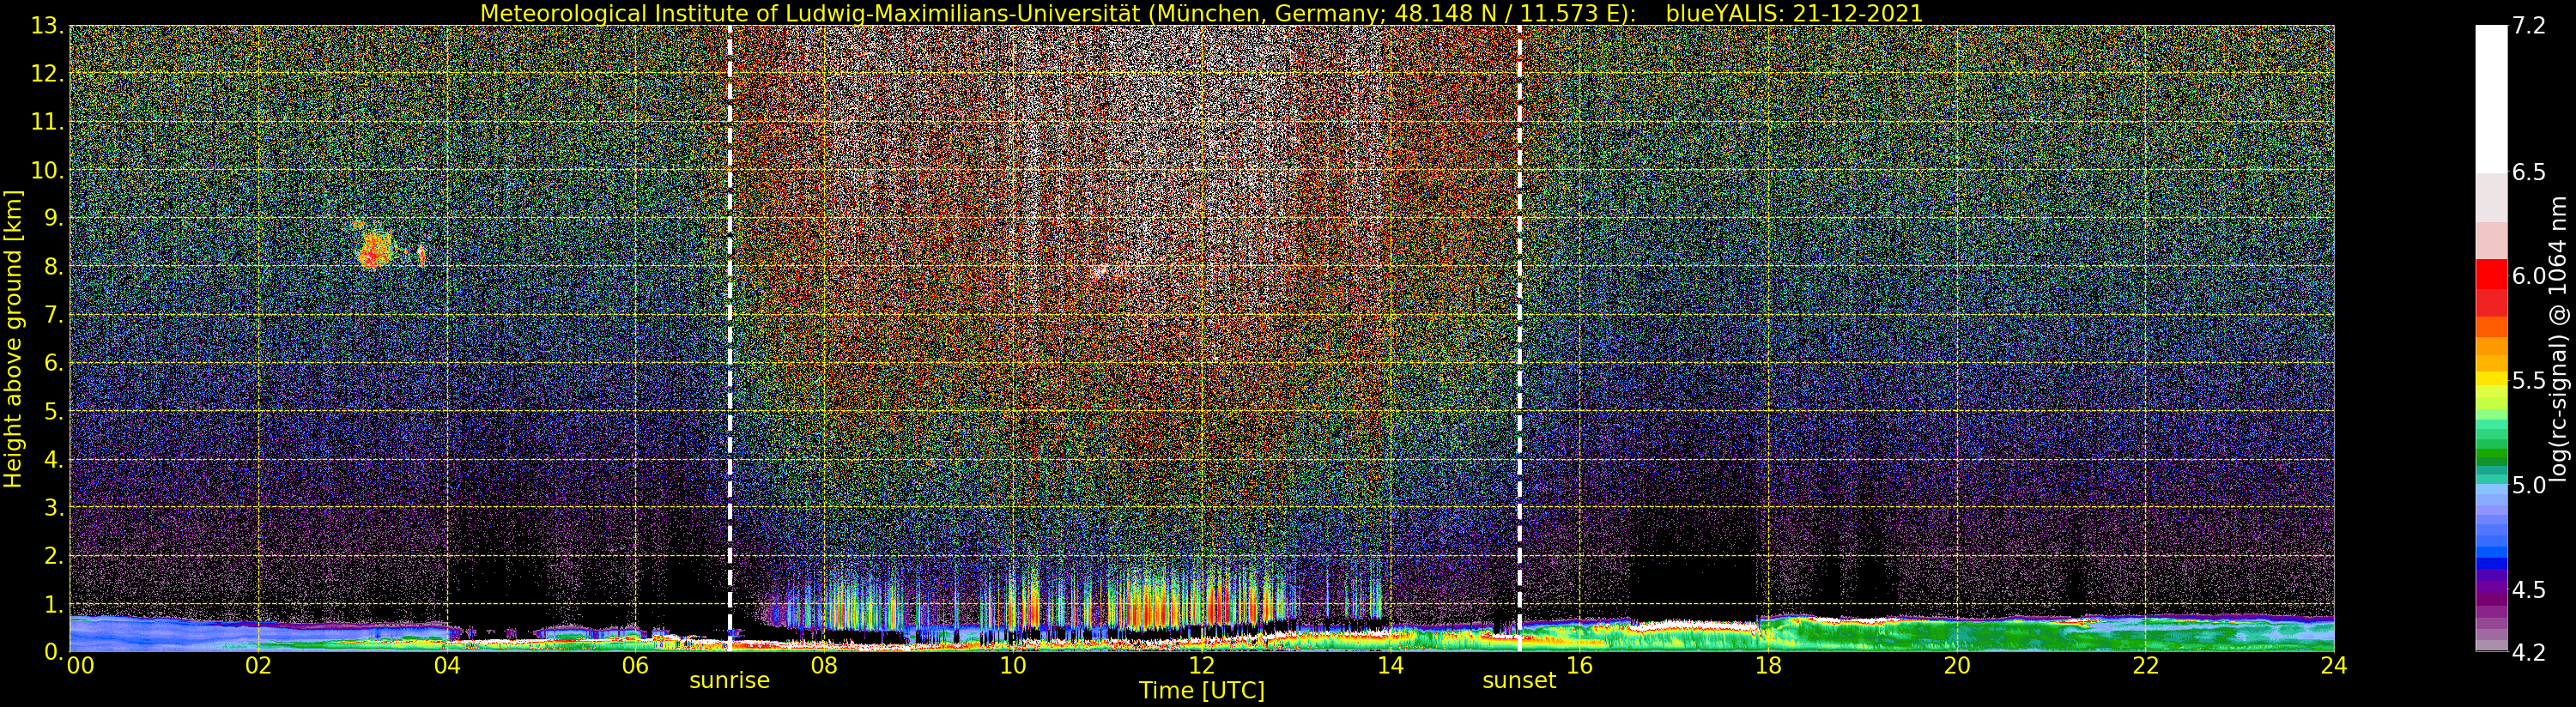
Task: Click the 1. height axis label
Action: tap(54, 604)
